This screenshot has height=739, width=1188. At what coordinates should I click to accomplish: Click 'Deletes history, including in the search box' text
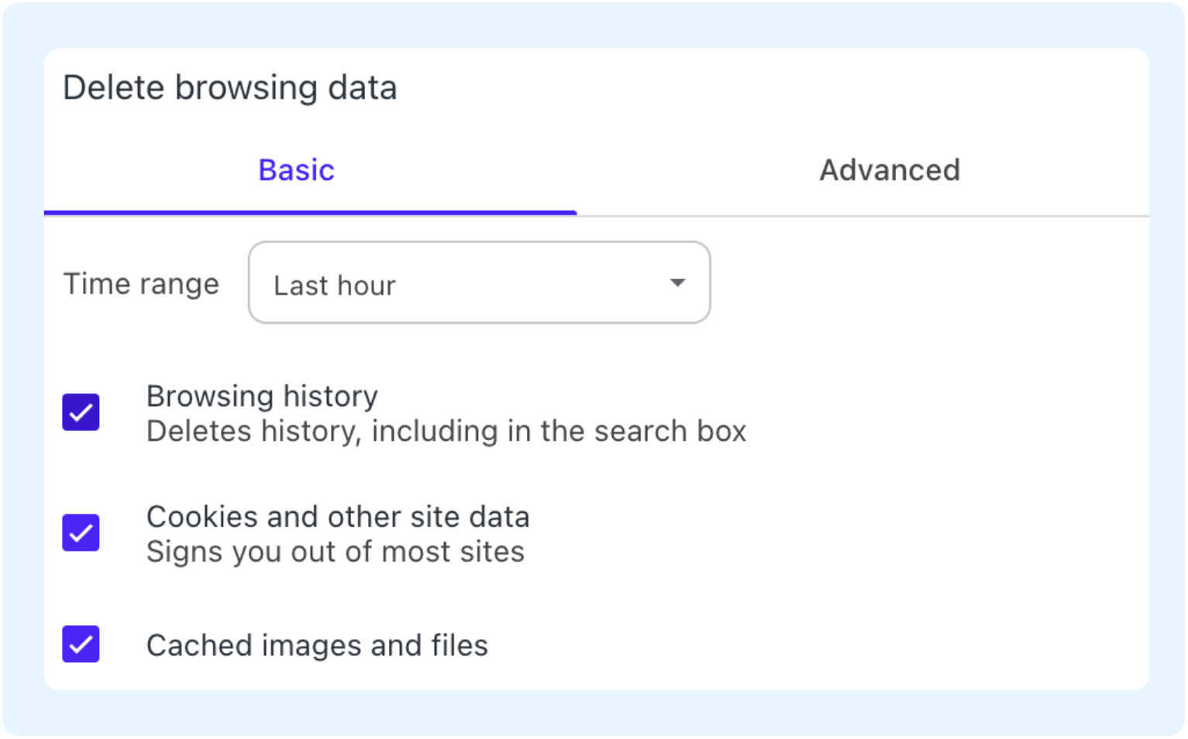pos(446,431)
